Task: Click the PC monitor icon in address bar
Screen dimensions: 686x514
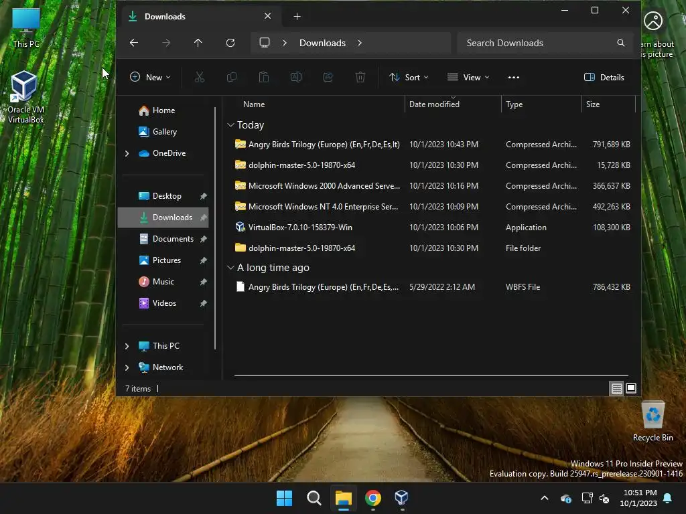Action: pyautogui.click(x=264, y=43)
